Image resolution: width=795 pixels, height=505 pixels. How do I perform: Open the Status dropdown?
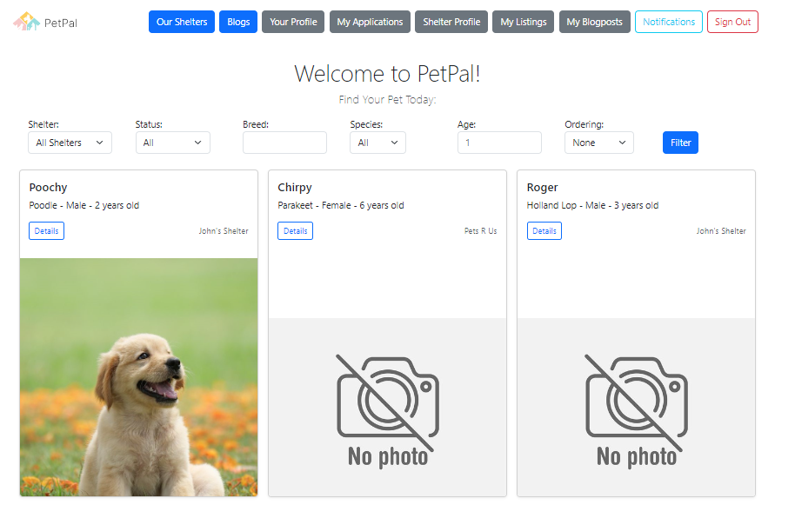tap(173, 143)
